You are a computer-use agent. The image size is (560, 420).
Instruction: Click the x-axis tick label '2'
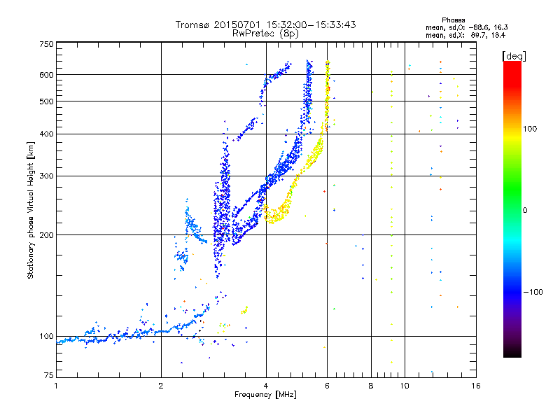pyautogui.click(x=161, y=386)
